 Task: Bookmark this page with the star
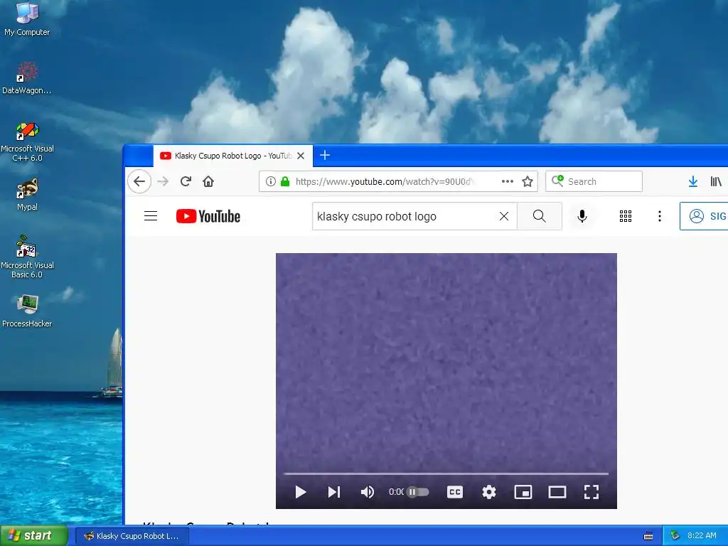click(x=528, y=181)
